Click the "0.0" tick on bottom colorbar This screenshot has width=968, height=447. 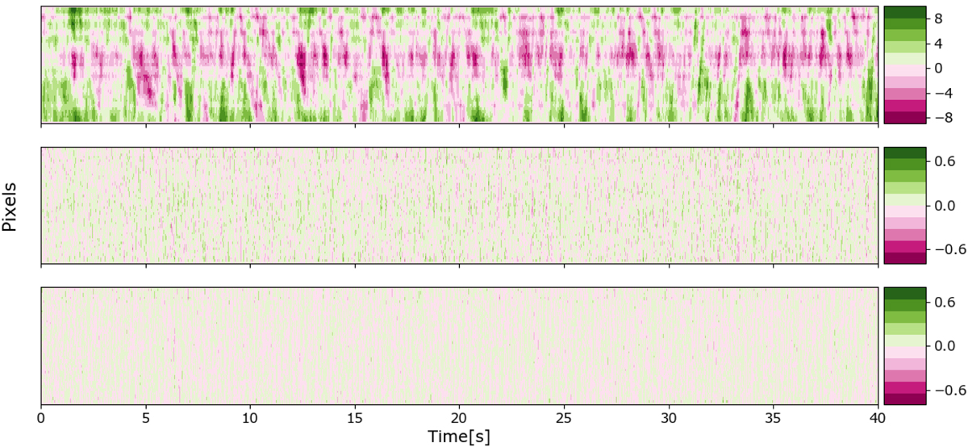coord(945,346)
